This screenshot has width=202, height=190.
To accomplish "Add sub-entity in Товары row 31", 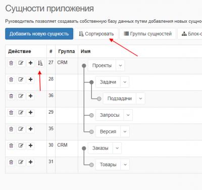I will point(30,162).
